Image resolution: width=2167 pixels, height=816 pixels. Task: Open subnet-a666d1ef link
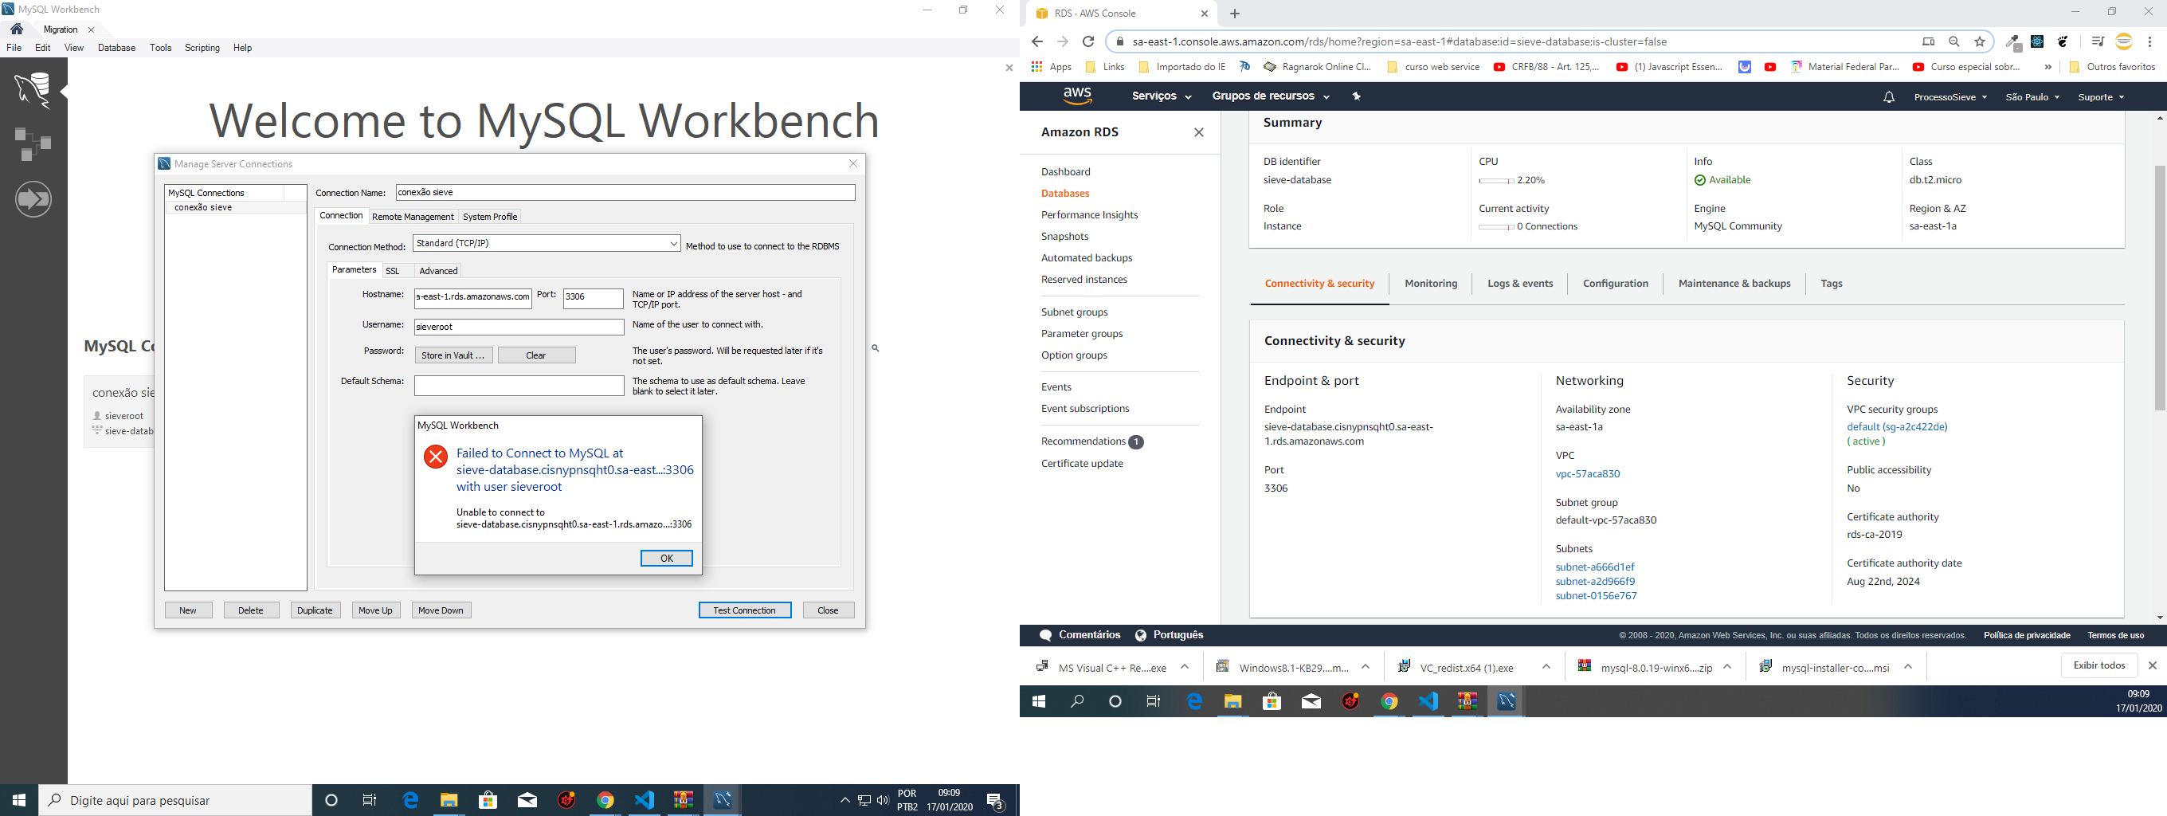(1595, 567)
